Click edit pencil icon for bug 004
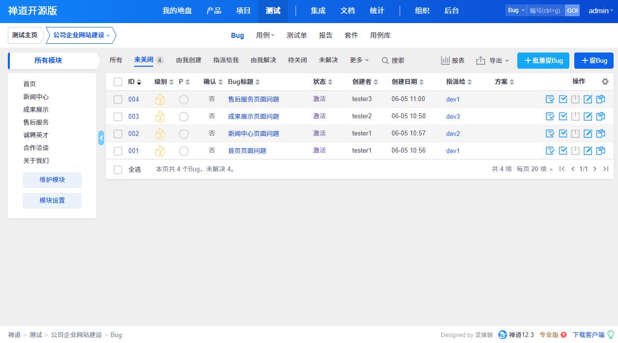The width and height of the screenshot is (618, 343). point(588,99)
